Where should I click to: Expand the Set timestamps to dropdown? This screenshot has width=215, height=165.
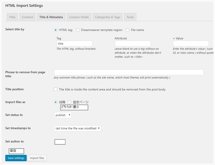77,128
